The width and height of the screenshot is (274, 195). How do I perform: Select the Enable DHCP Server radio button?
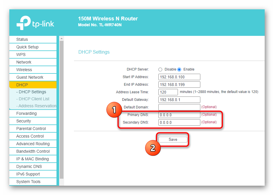(x=179, y=69)
